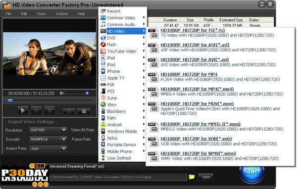The image size is (297, 189).
Task: Click the Nokia phone icon
Action: (103, 138)
